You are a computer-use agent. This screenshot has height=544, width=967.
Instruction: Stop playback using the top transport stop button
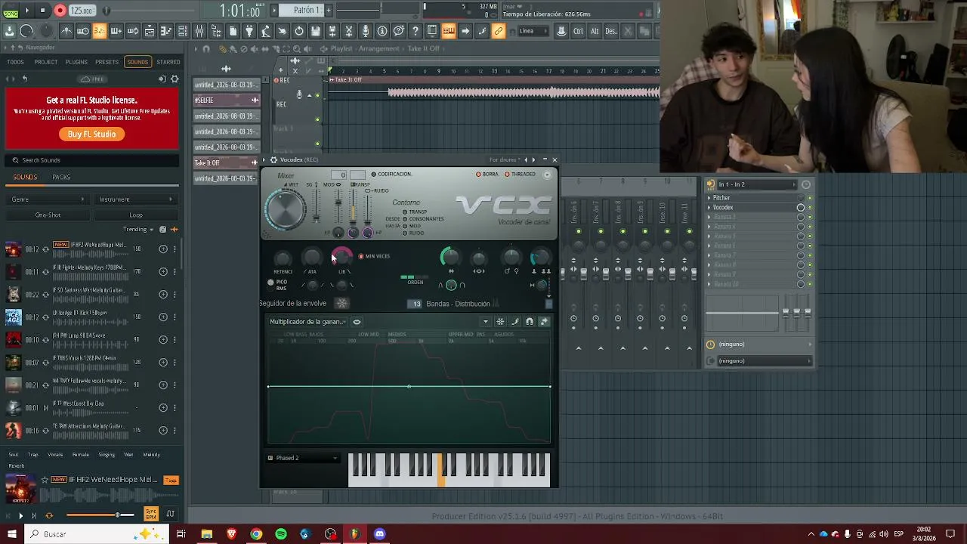(x=42, y=11)
